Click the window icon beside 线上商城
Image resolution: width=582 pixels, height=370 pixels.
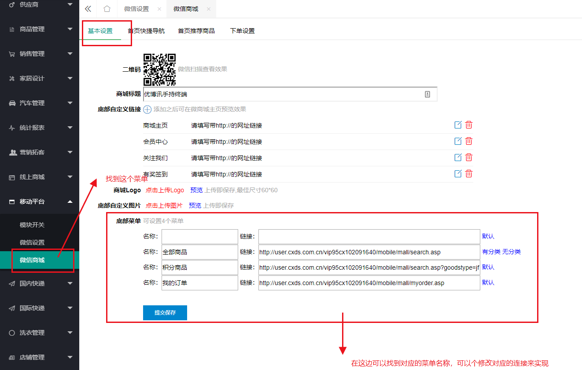12,177
